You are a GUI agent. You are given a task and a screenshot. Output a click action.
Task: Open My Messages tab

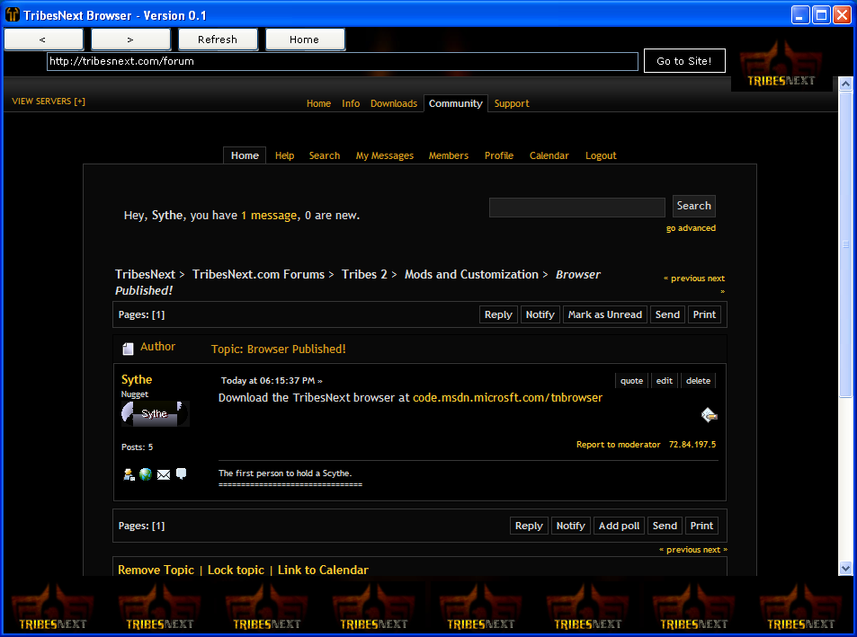point(385,155)
